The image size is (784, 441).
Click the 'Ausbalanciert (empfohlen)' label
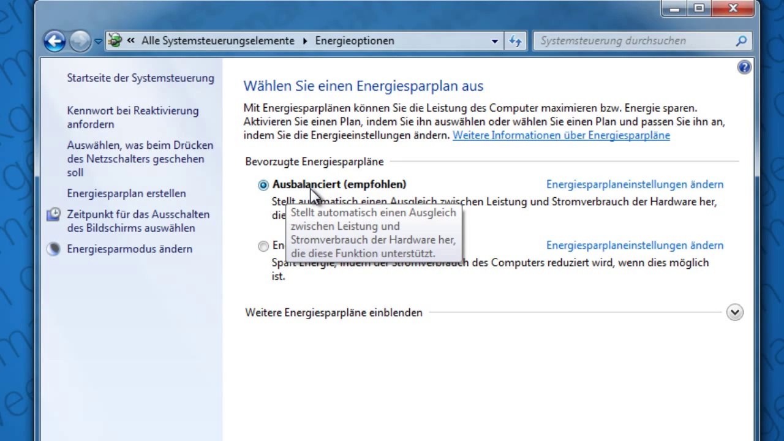point(339,184)
